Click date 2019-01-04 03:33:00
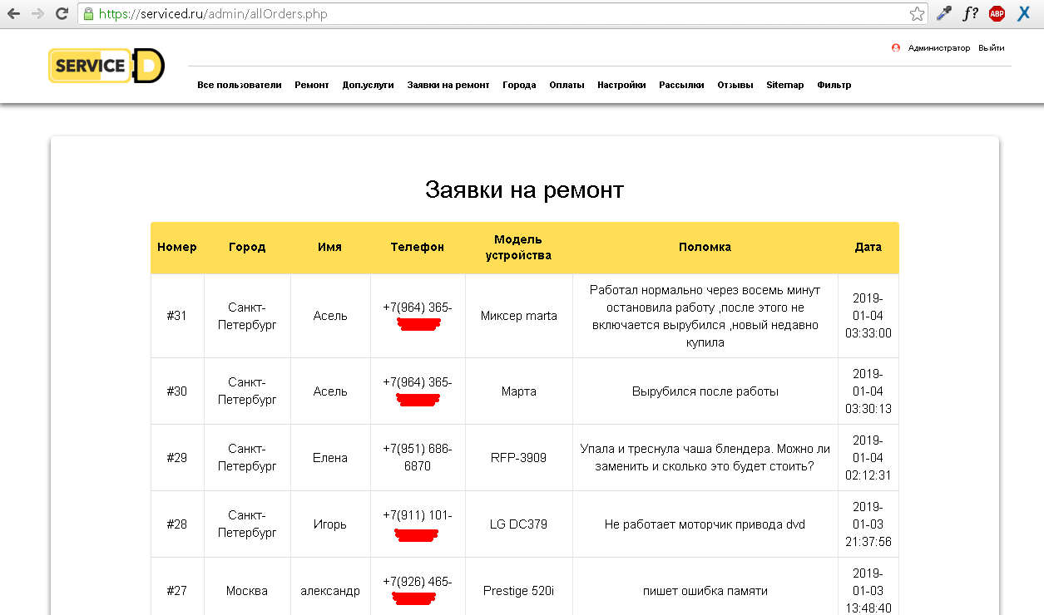 [x=868, y=316]
